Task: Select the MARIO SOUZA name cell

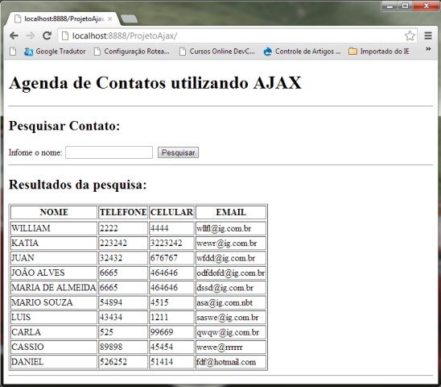Action: (x=54, y=302)
